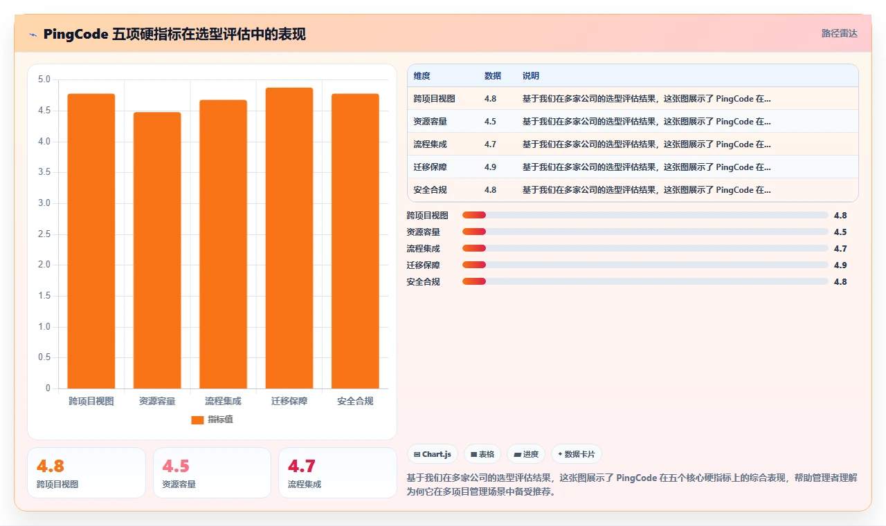Click the 流程集成 progress bar
The image size is (886, 526).
(645, 248)
